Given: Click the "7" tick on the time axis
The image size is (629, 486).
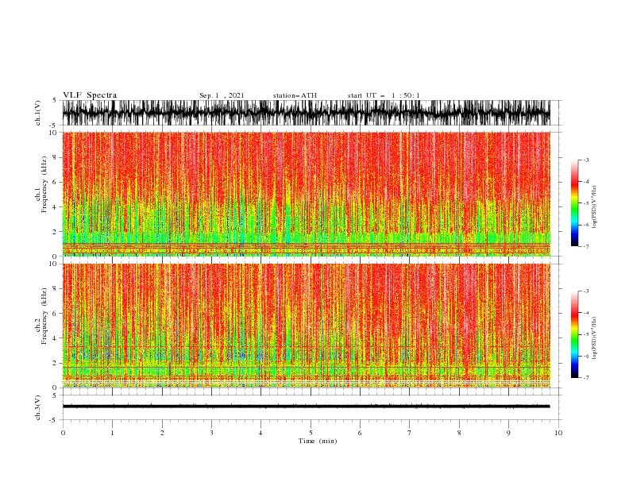Looking at the screenshot, I should coord(410,433).
